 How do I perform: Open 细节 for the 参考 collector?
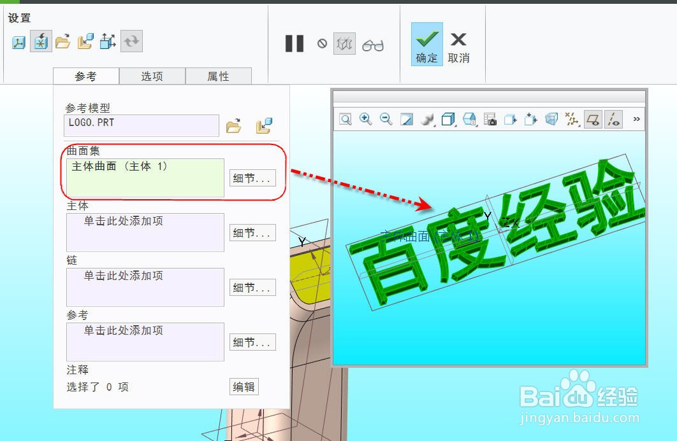pyautogui.click(x=252, y=342)
